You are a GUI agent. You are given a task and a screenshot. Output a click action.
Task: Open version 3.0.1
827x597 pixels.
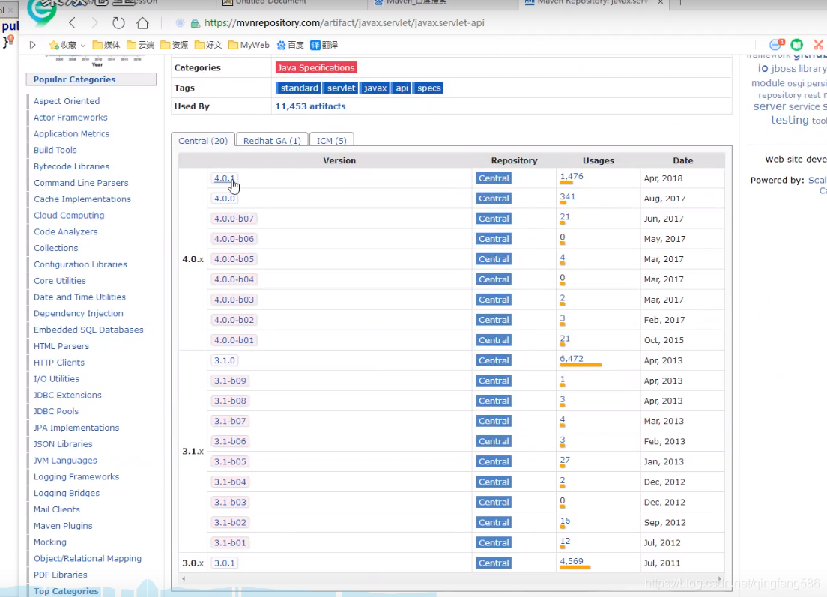[x=224, y=563]
